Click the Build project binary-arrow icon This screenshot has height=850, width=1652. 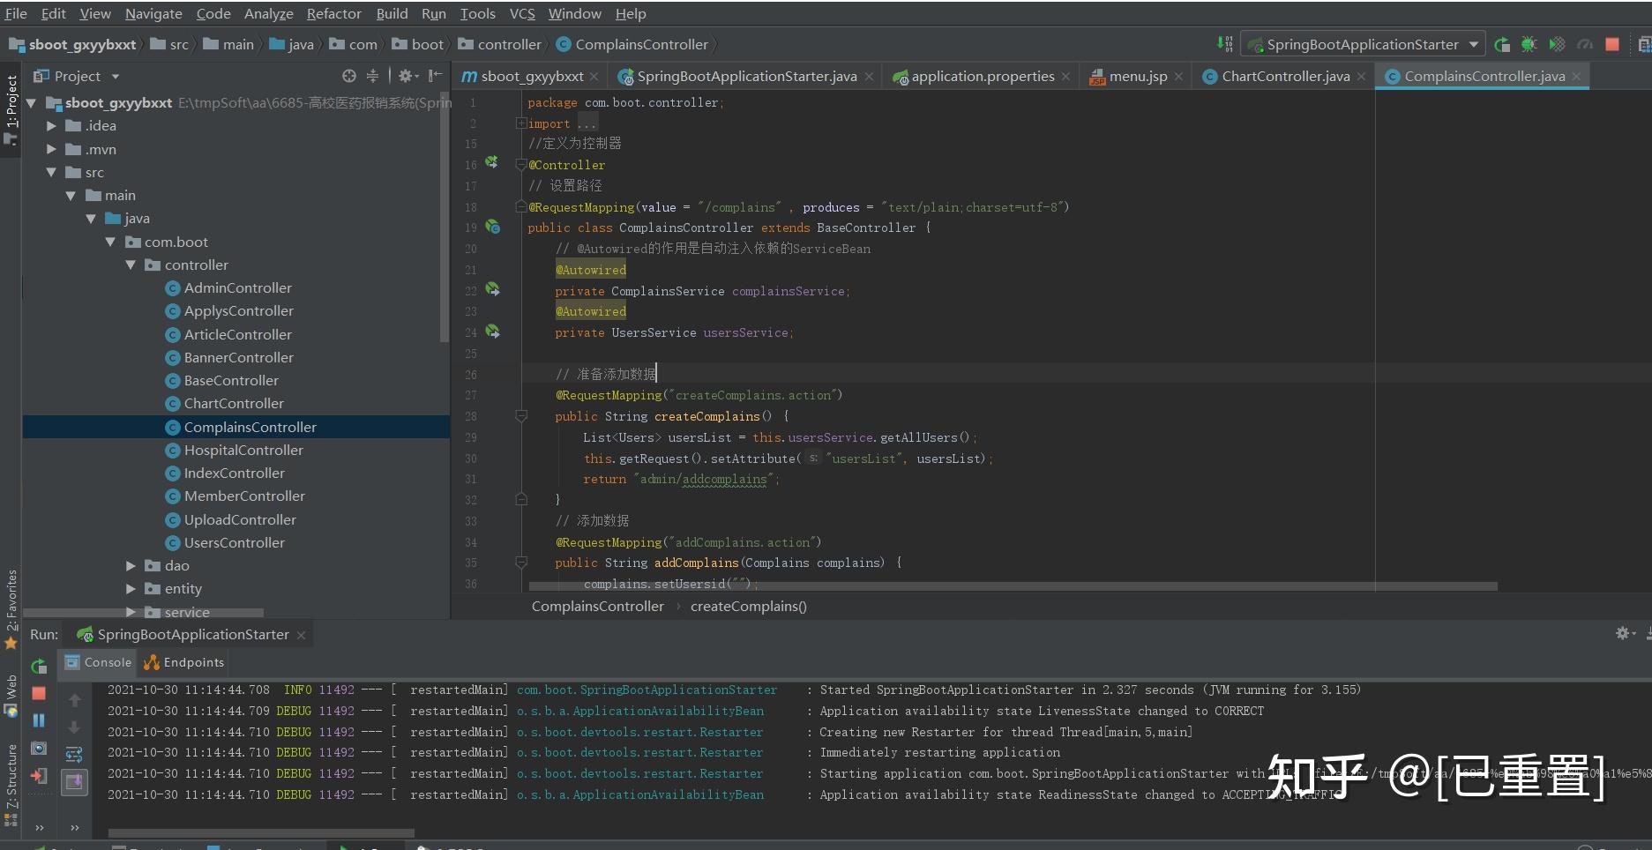1225,43
